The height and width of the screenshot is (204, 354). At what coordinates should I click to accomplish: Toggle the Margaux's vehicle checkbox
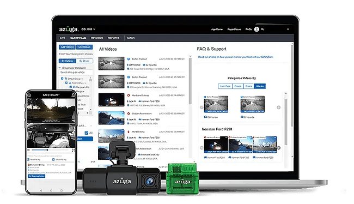pos(70,87)
